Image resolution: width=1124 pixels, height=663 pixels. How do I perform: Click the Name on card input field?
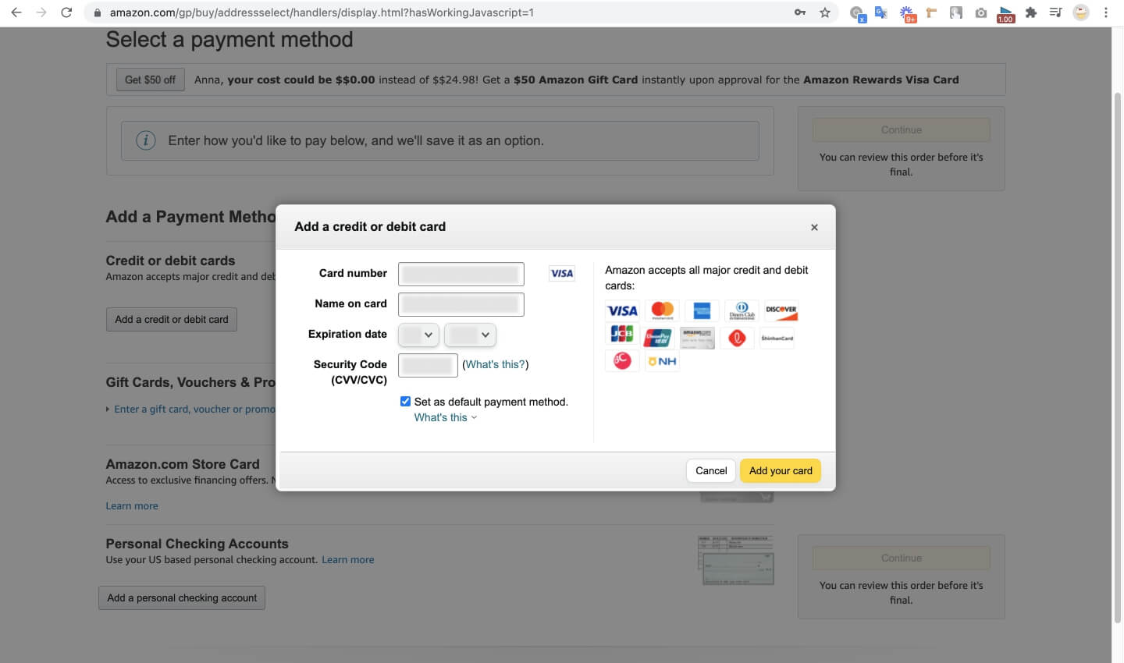tap(461, 304)
